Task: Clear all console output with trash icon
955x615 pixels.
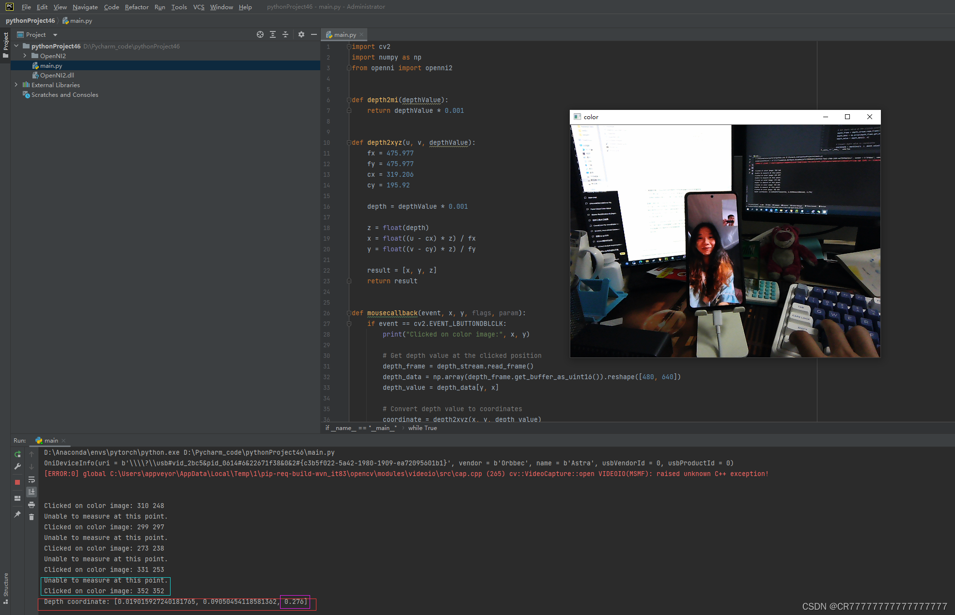Action: (31, 517)
